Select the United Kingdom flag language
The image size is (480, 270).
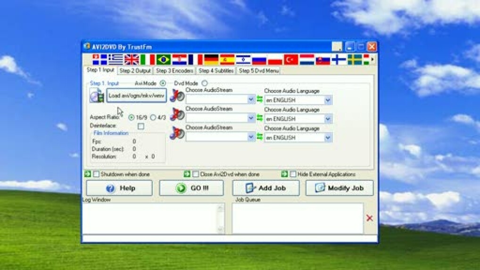click(132, 60)
